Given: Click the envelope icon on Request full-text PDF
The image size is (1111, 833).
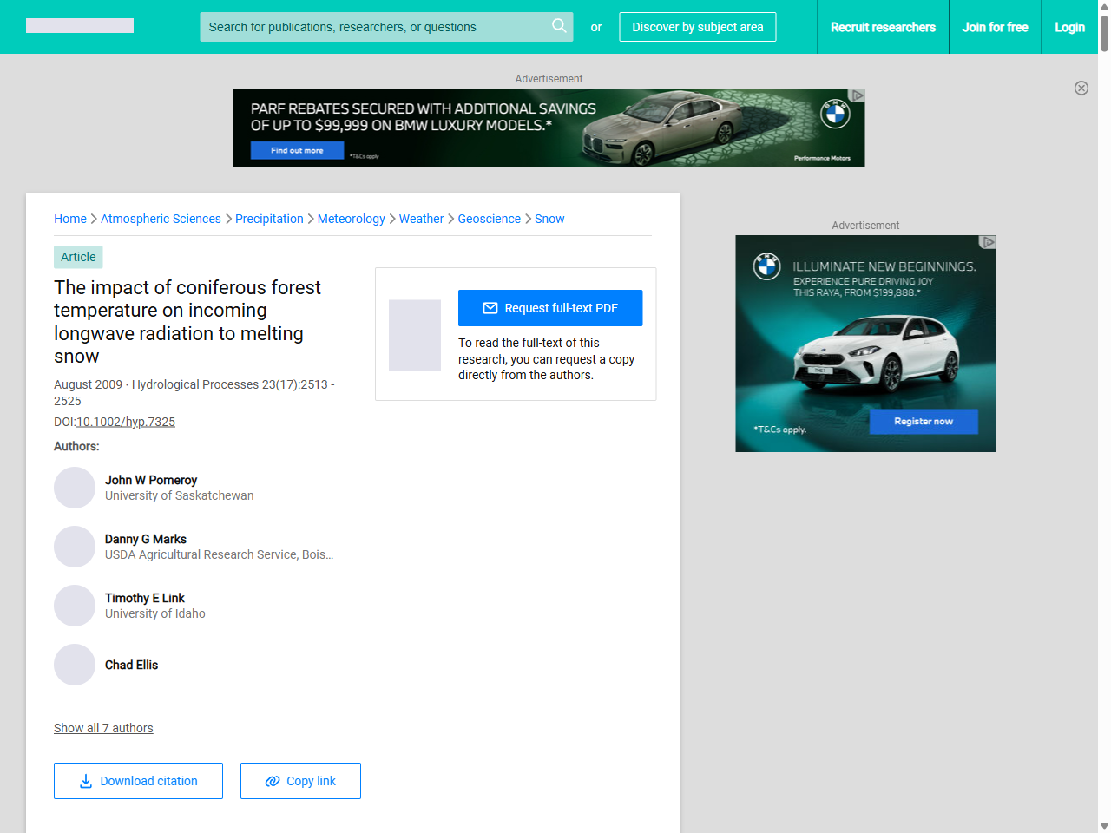Looking at the screenshot, I should point(490,308).
